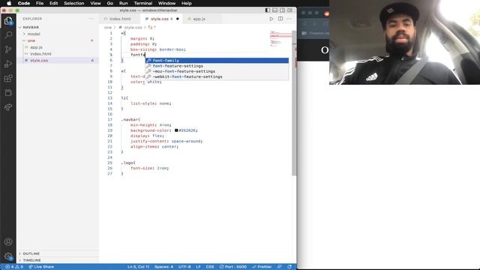Open the Selection menu
The image size is (480, 270).
pos(73,3)
